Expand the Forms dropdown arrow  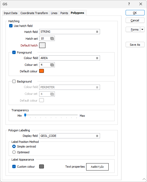click(x=142, y=30)
